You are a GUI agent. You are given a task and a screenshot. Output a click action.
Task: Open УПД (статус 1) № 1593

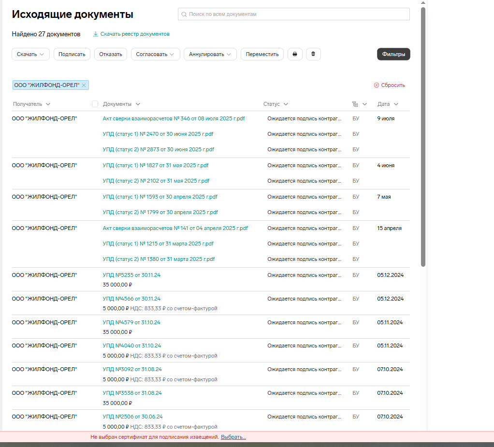[160, 197]
